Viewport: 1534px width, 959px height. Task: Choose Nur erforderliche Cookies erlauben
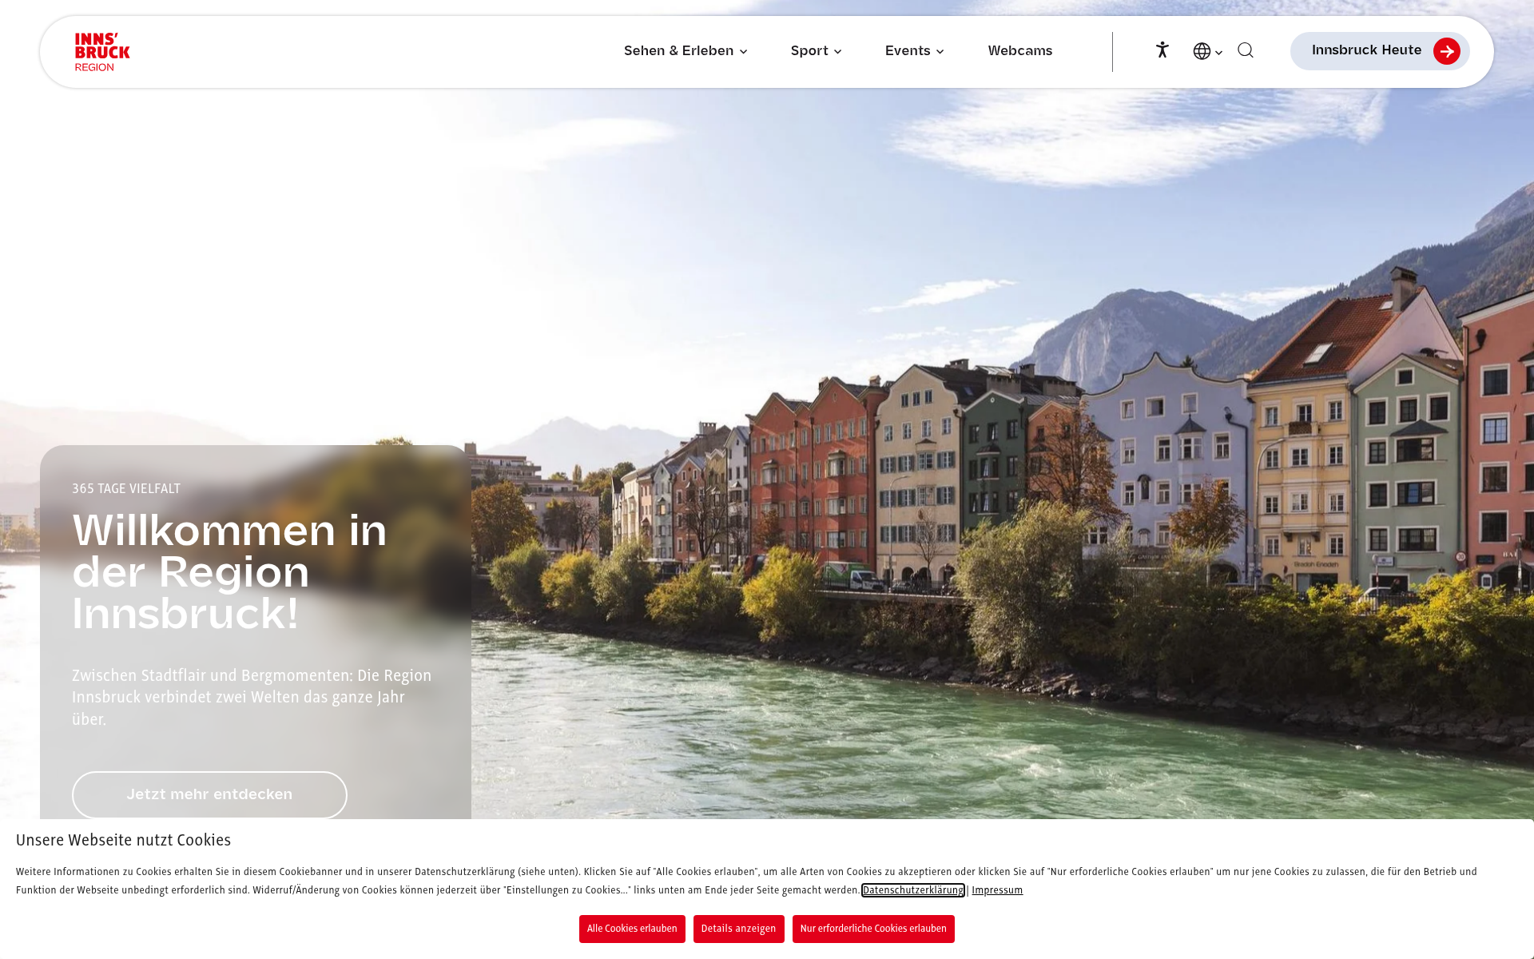point(873,929)
